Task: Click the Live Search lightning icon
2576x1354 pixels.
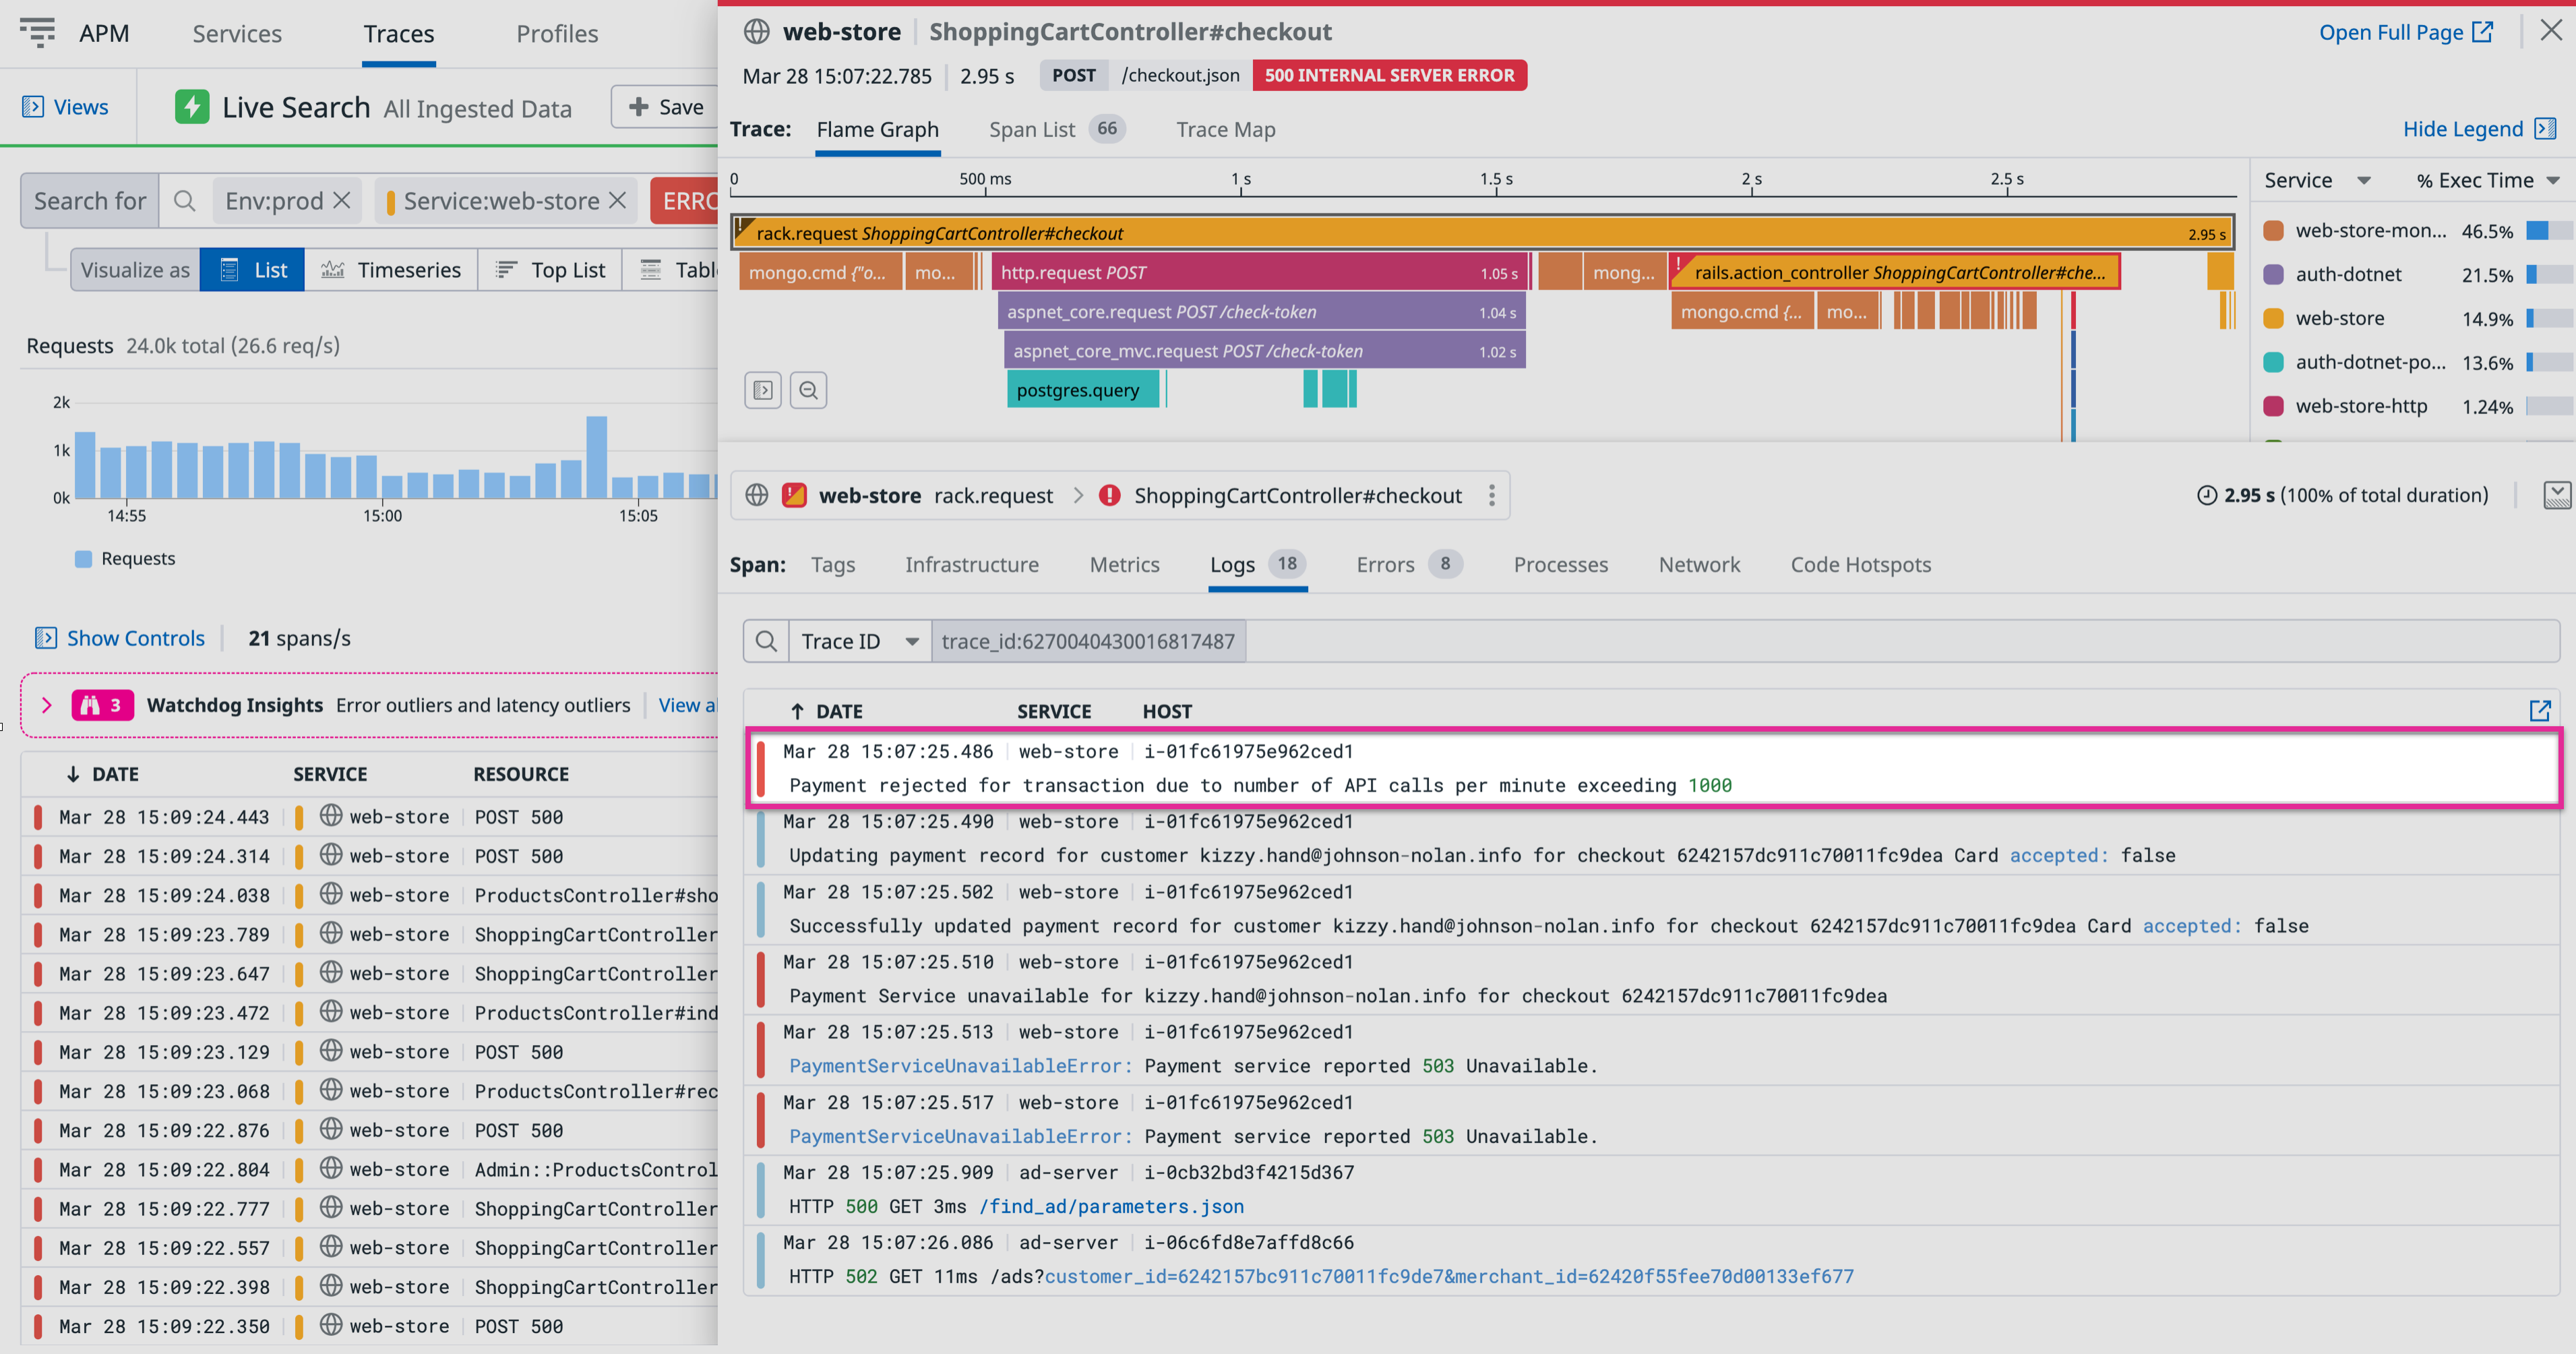Action: point(192,107)
